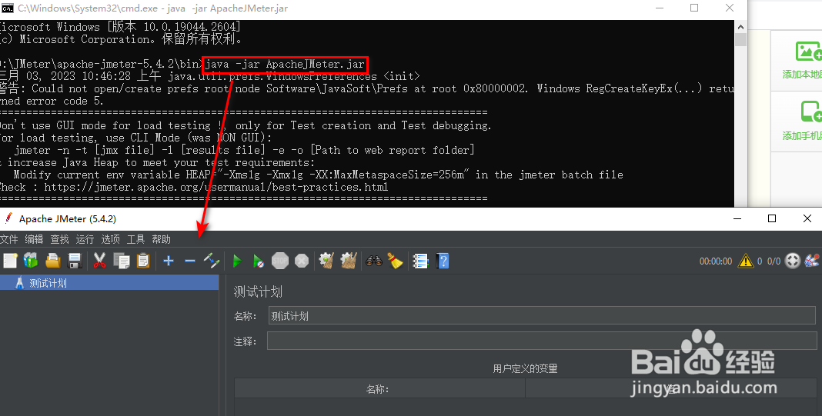Click the Open file folder icon
Screen dimensions: 822x416
[53, 261]
